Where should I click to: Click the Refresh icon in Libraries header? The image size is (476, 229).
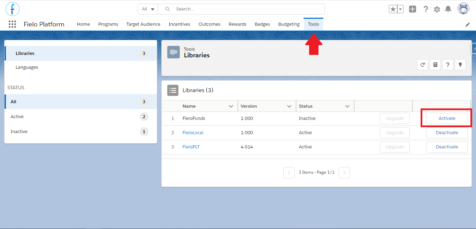423,64
